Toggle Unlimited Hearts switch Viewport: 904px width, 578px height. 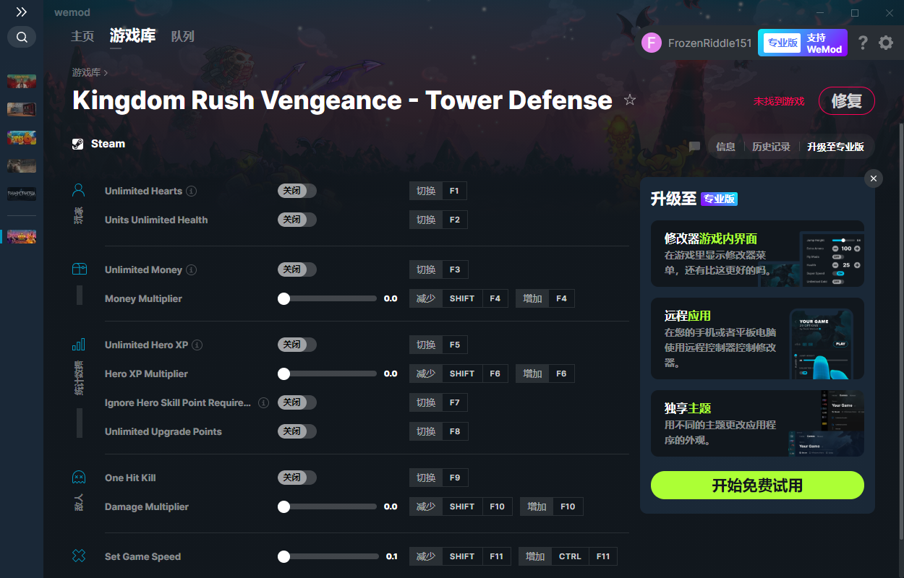pos(297,191)
